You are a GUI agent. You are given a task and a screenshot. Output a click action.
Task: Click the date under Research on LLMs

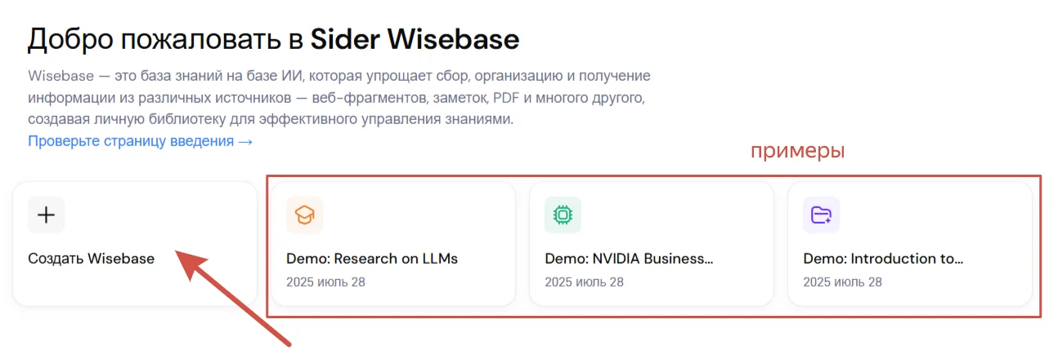(x=325, y=282)
